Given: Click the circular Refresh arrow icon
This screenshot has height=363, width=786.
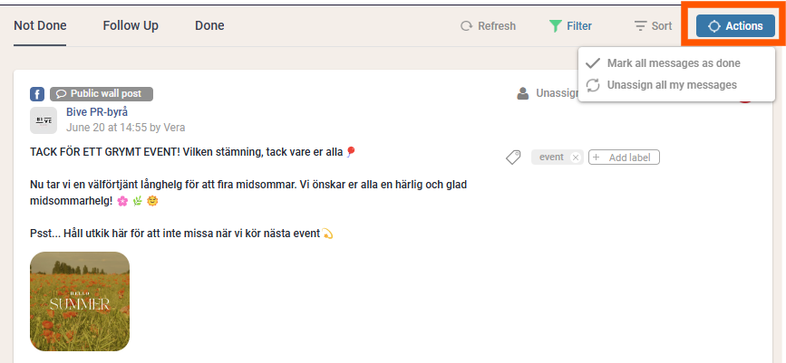Looking at the screenshot, I should pos(467,26).
